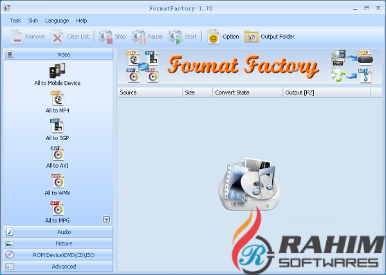The image size is (386, 275).
Task: Collapse the Video category header
Action: click(59, 55)
